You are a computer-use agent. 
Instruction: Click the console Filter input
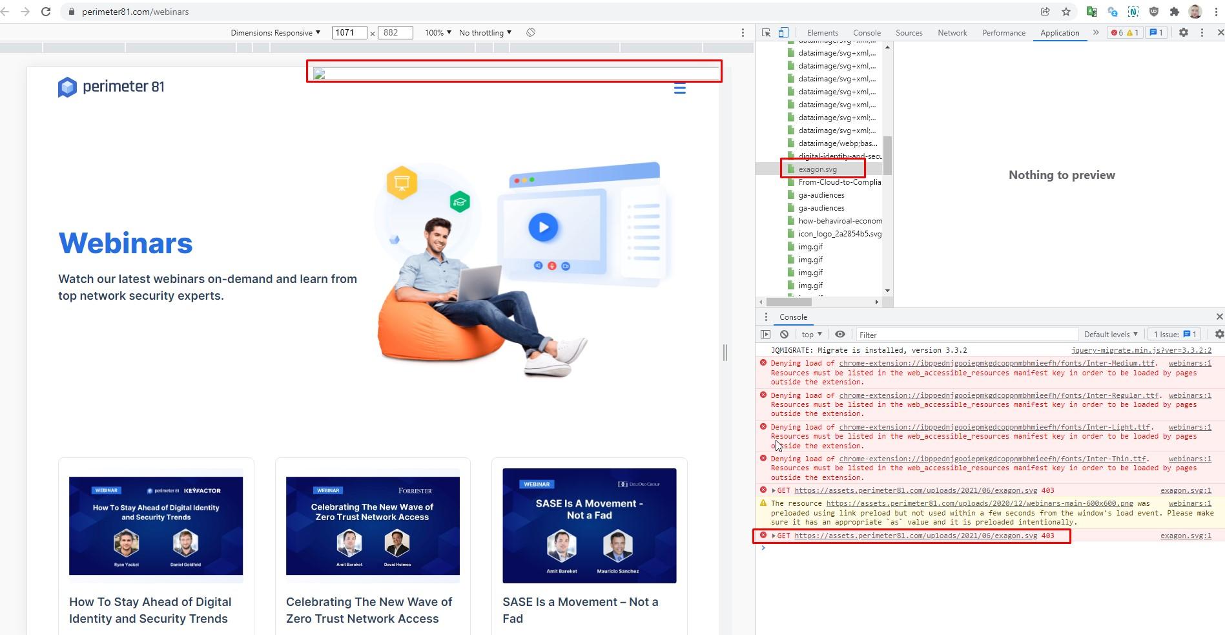point(967,334)
